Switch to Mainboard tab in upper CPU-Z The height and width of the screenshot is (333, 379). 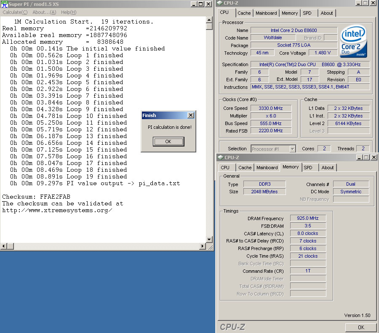click(266, 13)
